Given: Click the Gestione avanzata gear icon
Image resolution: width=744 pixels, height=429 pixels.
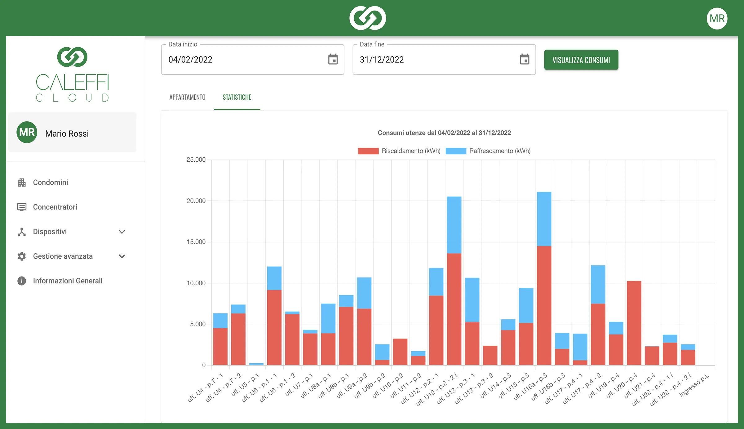Looking at the screenshot, I should [x=22, y=256].
